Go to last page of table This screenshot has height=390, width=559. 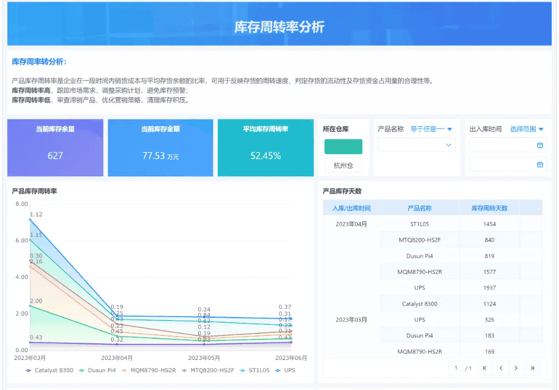point(532,368)
